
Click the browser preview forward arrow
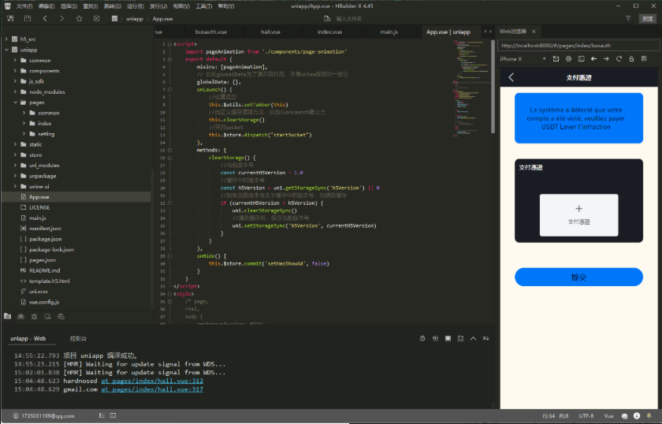pos(606,58)
